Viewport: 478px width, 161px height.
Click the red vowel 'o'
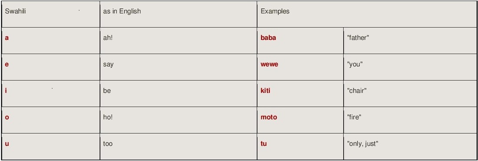[x=7, y=118]
